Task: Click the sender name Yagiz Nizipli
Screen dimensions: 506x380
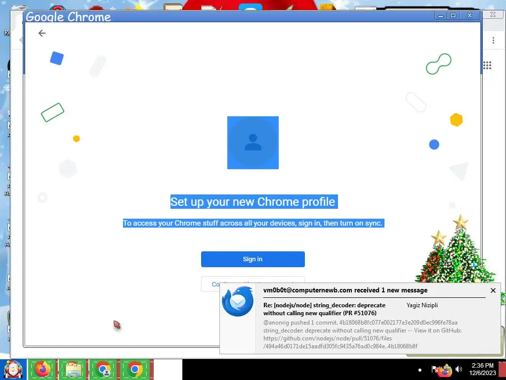Action: click(422, 305)
